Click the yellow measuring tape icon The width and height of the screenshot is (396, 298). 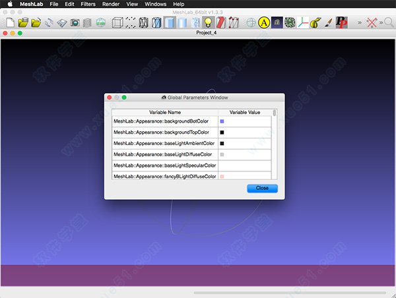pos(315,22)
